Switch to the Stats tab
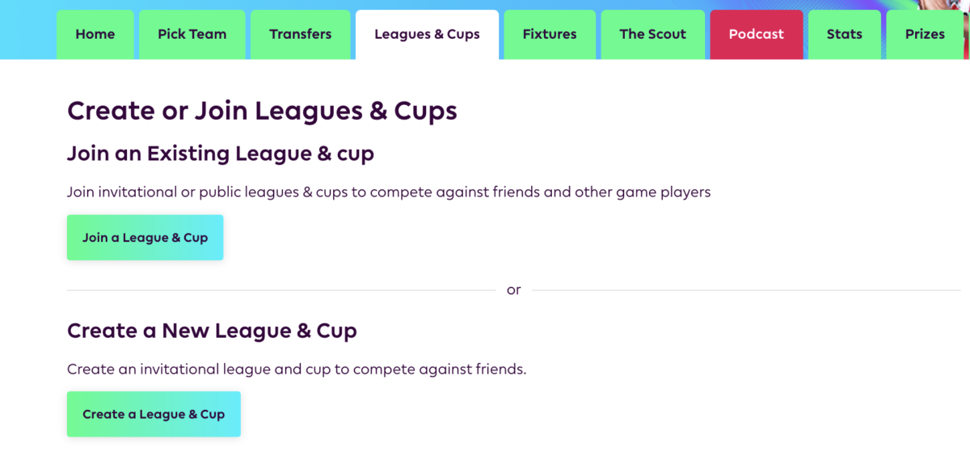This screenshot has height=456, width=970. click(x=845, y=35)
